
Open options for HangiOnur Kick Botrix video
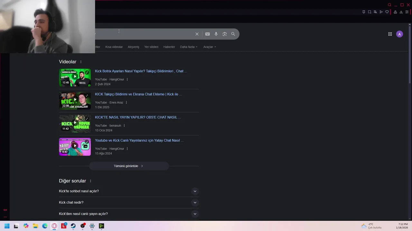(127, 80)
